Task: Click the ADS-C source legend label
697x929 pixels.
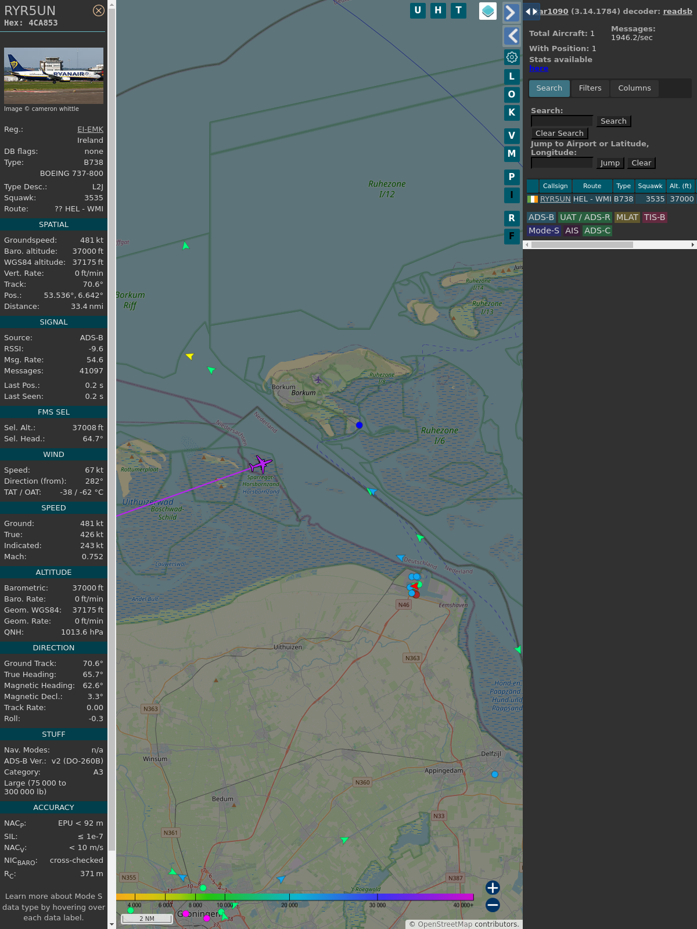Action: [x=598, y=231]
